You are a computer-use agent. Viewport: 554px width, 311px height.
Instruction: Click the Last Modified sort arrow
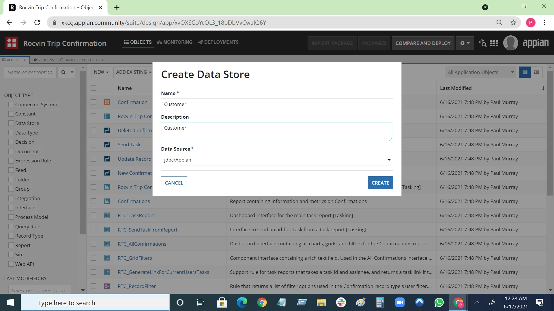click(x=543, y=88)
